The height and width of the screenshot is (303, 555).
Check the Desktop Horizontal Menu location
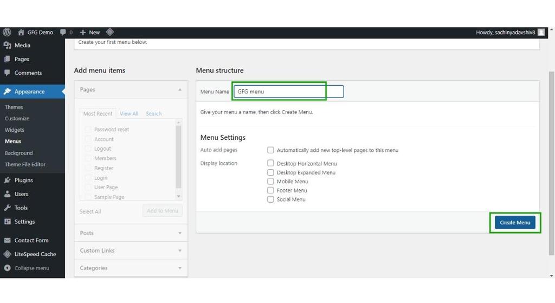pyautogui.click(x=270, y=163)
